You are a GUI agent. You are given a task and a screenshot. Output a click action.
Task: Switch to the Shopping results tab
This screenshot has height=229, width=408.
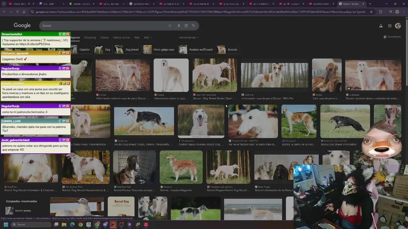90,38
